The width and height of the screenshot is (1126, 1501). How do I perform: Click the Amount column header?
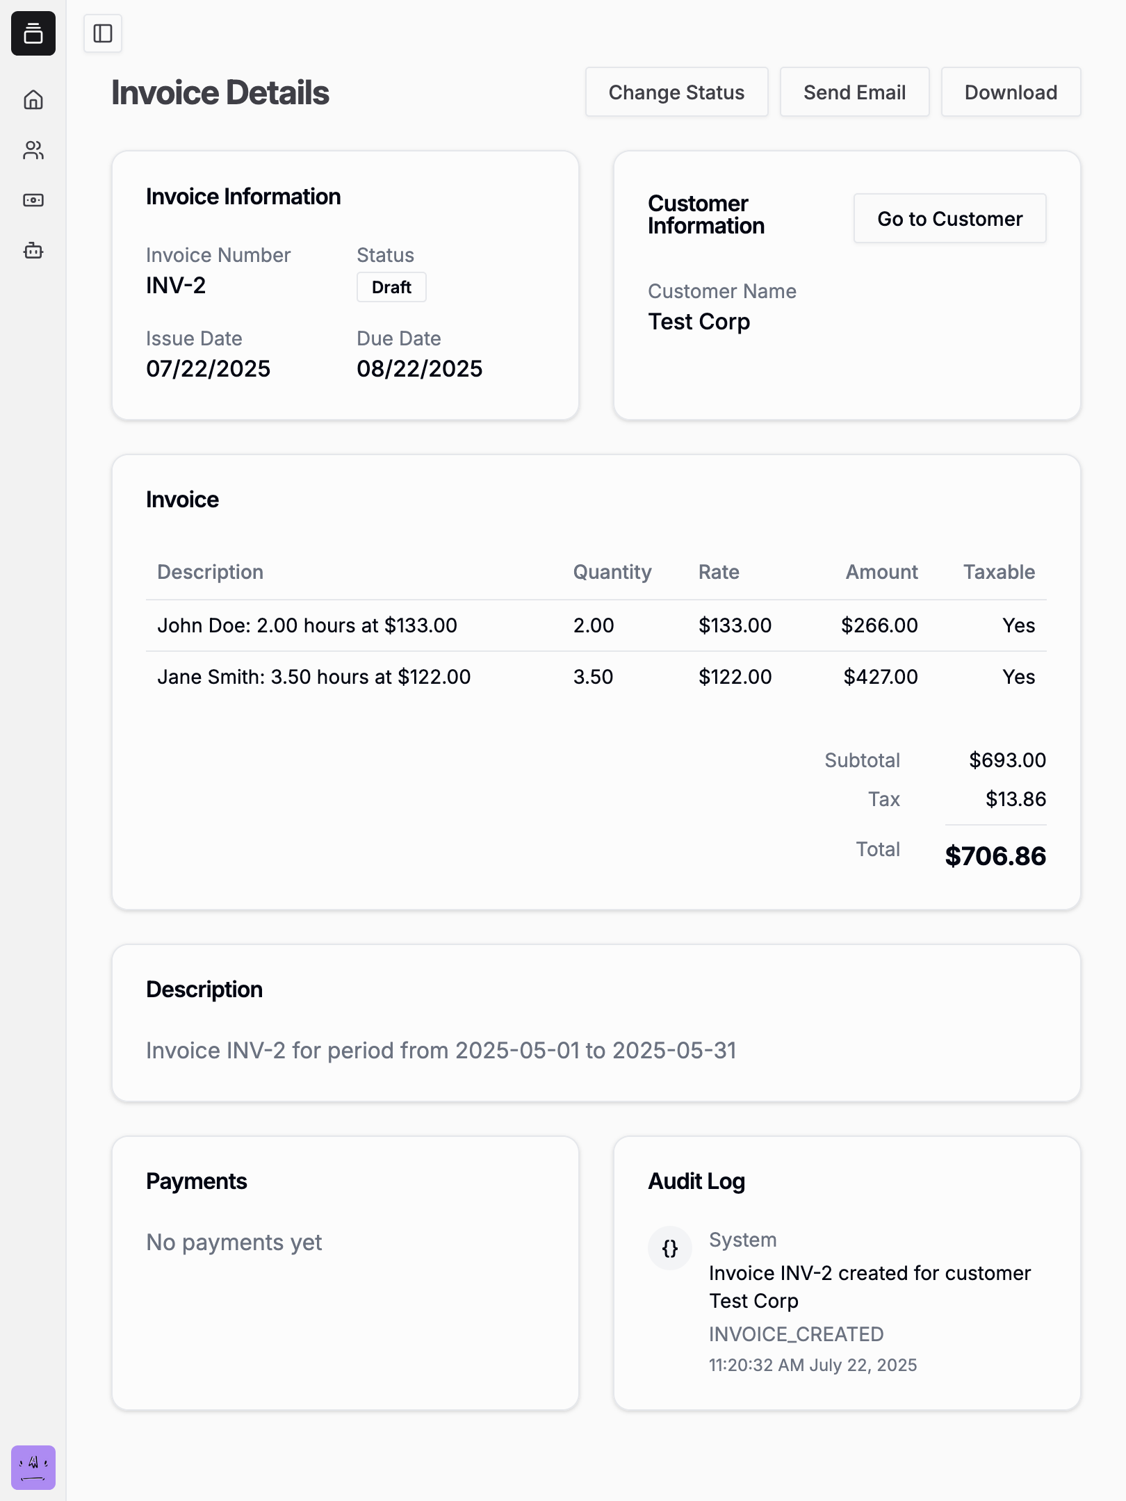(x=881, y=572)
